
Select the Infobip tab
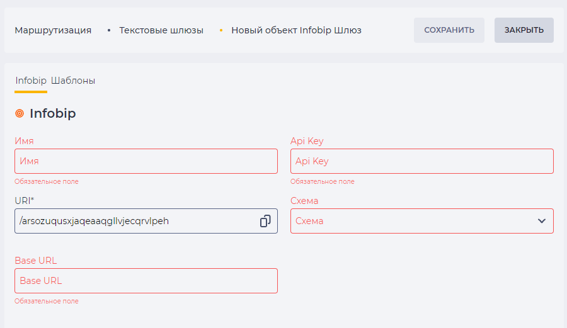31,81
